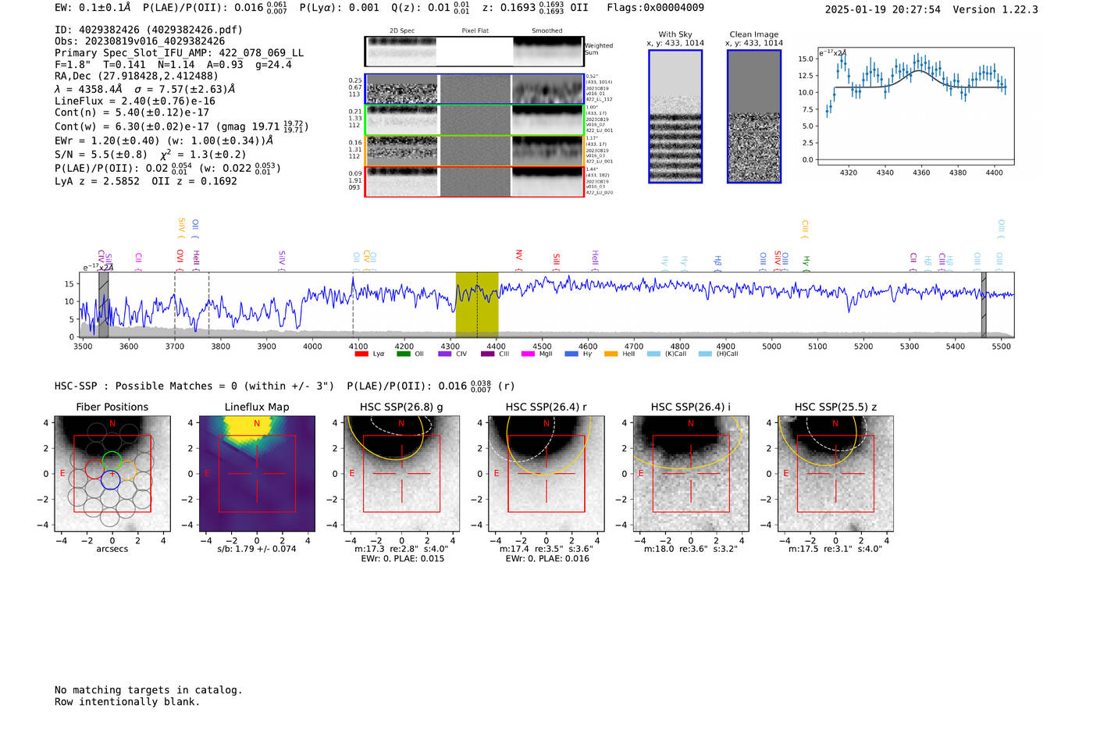Click the red-bordered 2D fiber spectrum row
Screen dimensions: 1093x744
474,181
